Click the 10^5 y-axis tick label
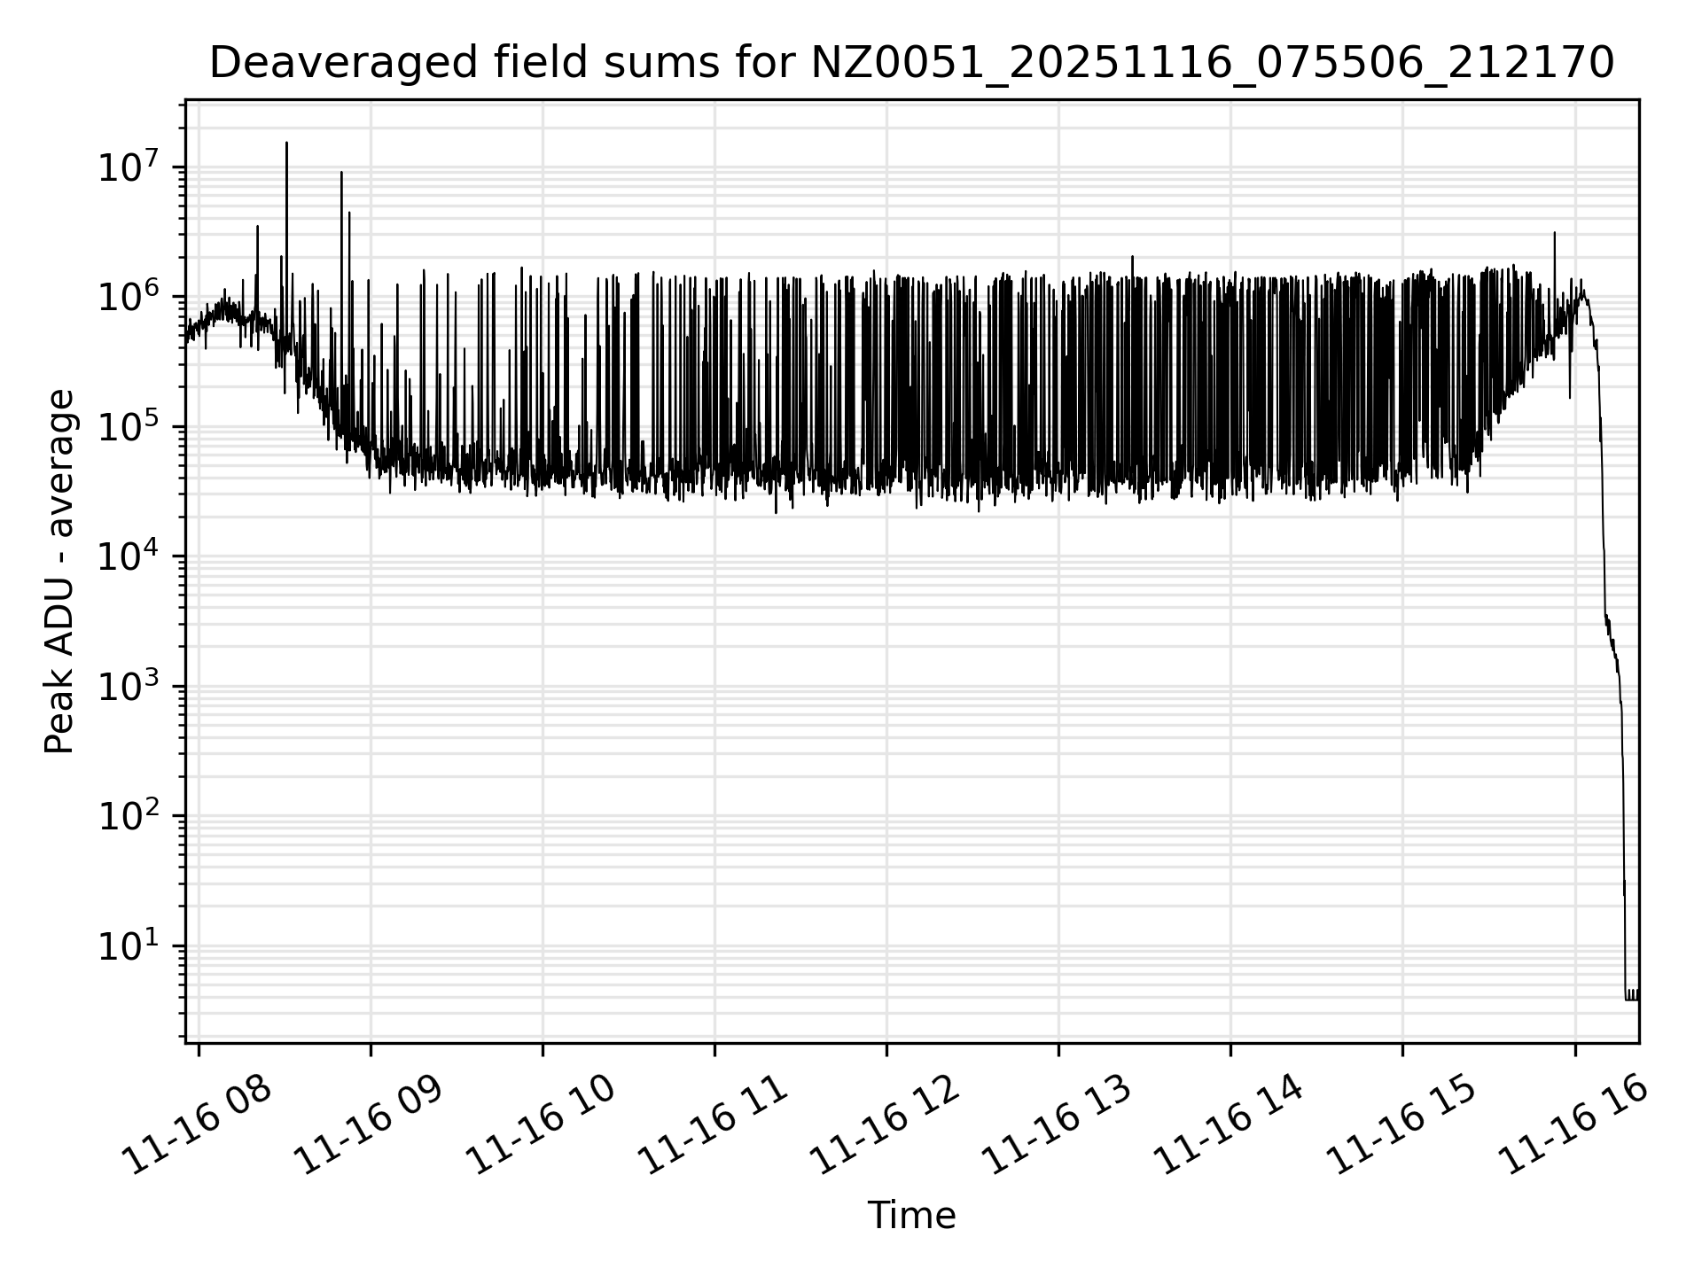The image size is (1702, 1276). coord(129,427)
